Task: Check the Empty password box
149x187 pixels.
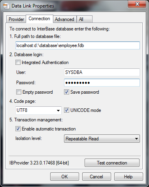Action: click(x=19, y=92)
